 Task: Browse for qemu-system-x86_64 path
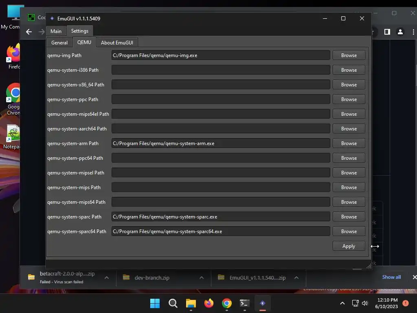(x=349, y=85)
